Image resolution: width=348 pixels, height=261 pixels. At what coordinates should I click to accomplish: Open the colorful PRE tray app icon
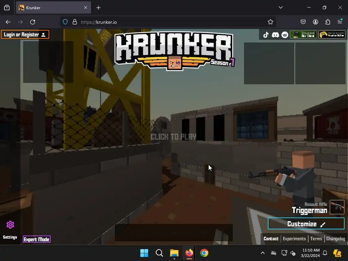click(x=337, y=253)
